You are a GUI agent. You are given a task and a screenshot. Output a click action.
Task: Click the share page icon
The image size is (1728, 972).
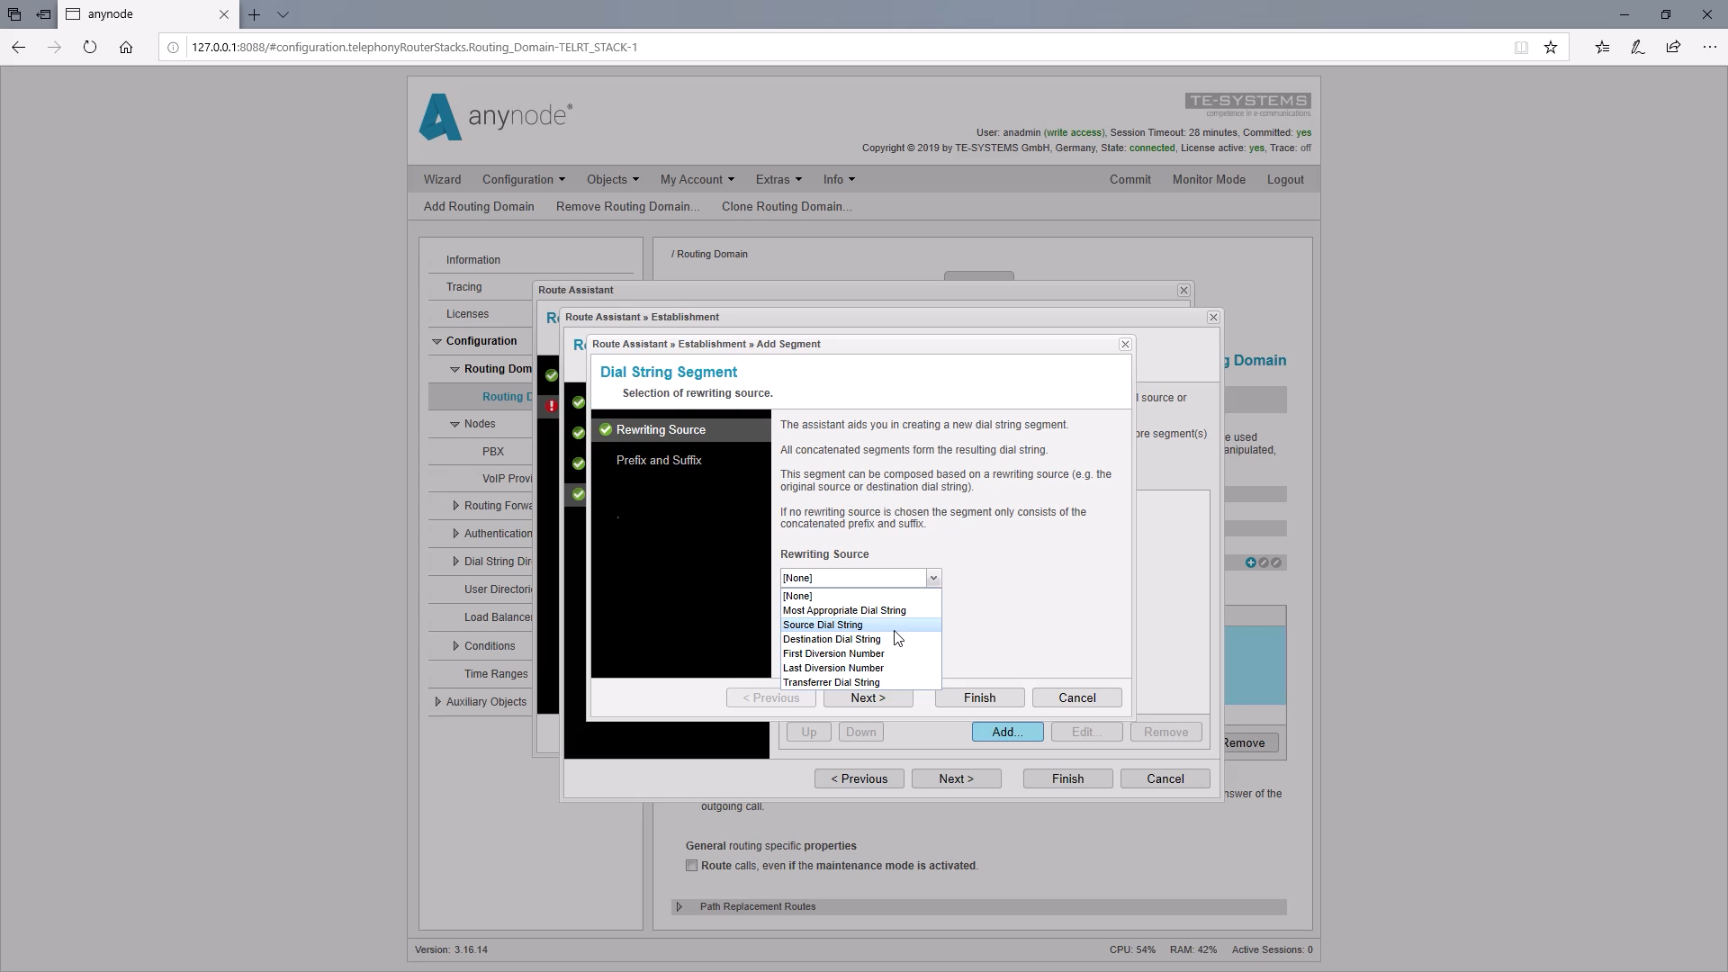(x=1673, y=48)
